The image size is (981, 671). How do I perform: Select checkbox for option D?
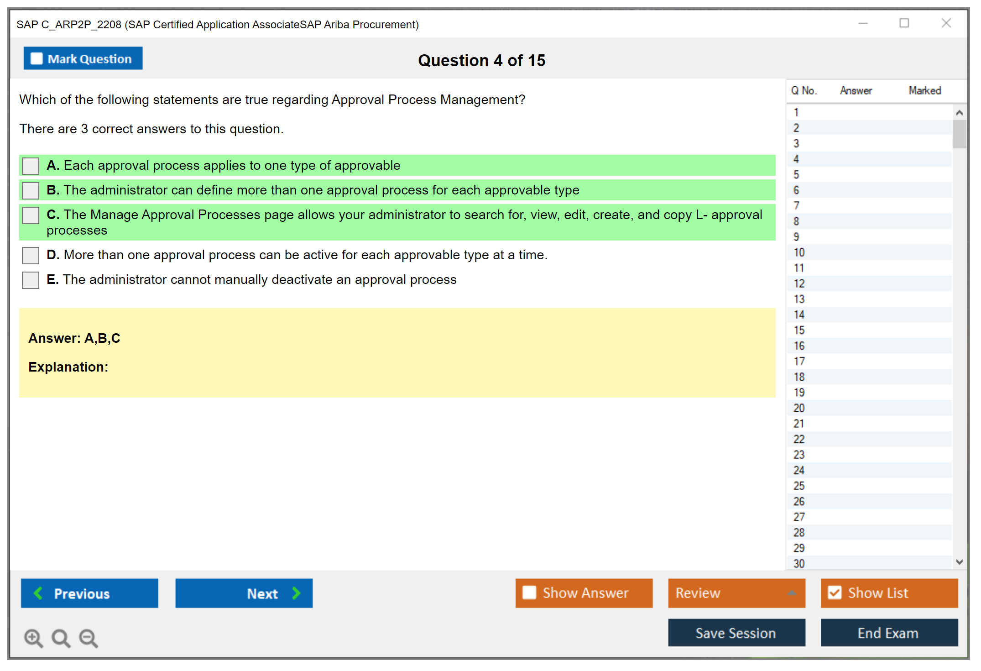coord(31,255)
